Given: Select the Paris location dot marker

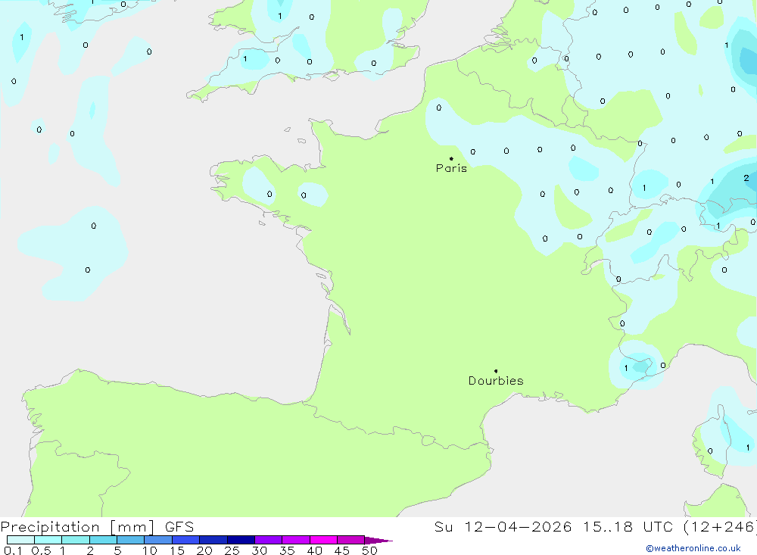Looking at the screenshot, I should [x=451, y=158].
